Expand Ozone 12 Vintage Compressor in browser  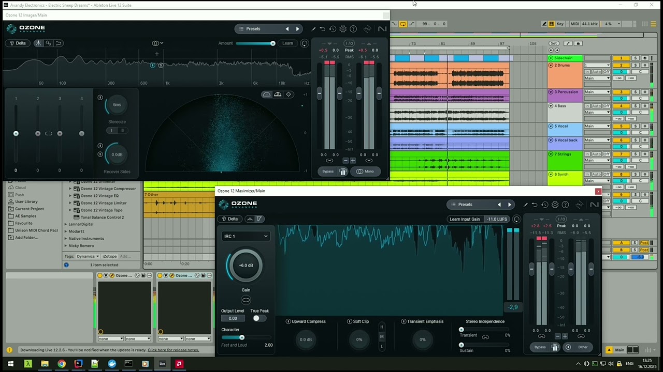pos(70,189)
